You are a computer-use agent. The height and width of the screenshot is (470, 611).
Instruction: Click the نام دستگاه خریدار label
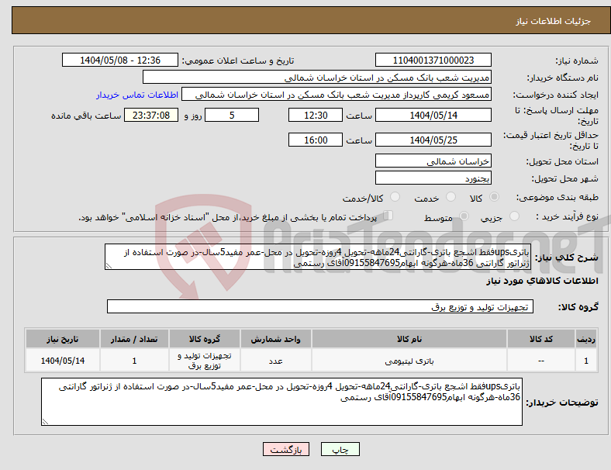pyautogui.click(x=563, y=78)
